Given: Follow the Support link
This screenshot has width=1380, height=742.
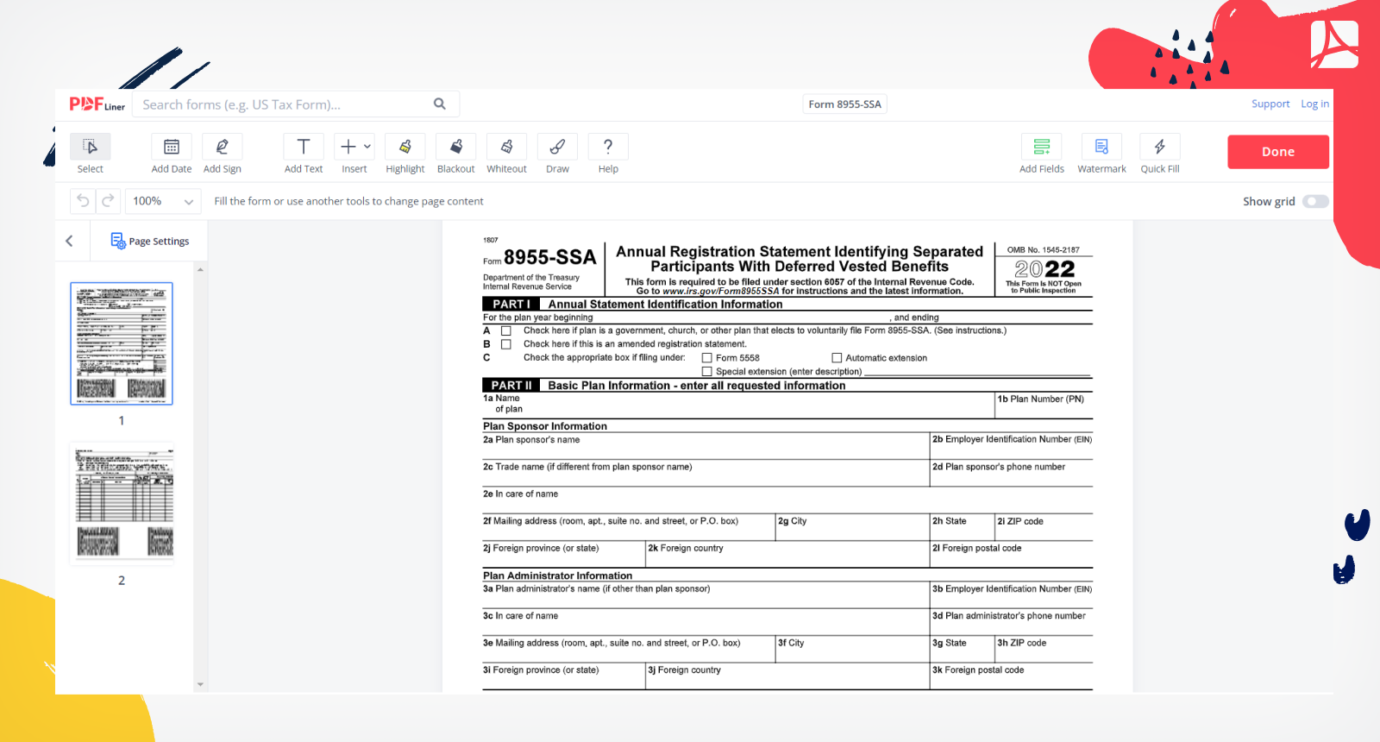Looking at the screenshot, I should (x=1270, y=104).
